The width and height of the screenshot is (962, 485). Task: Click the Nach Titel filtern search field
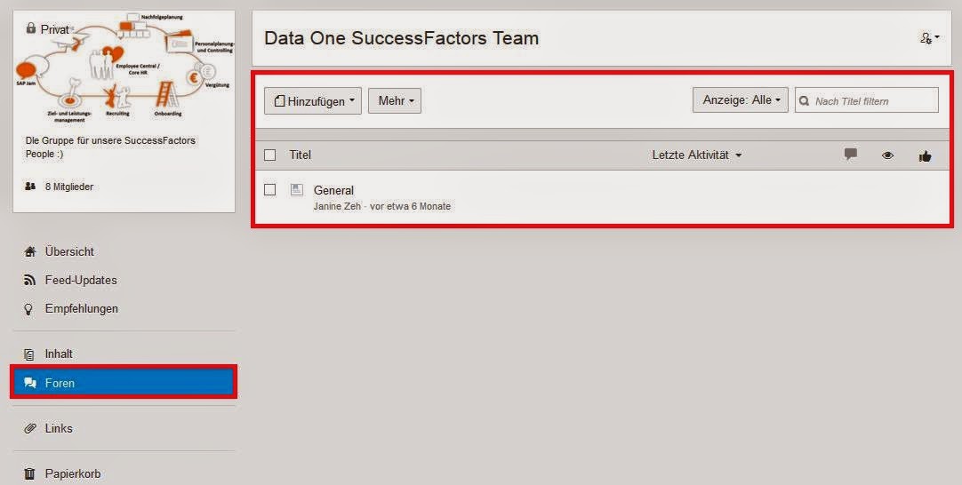(x=873, y=101)
